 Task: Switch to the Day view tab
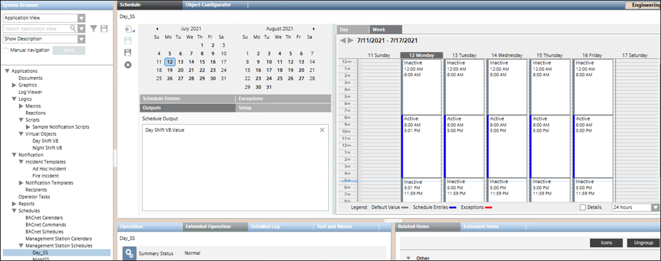[x=344, y=29]
